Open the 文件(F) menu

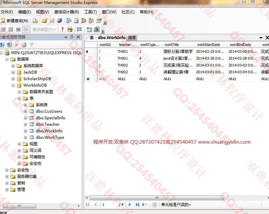[7, 12]
